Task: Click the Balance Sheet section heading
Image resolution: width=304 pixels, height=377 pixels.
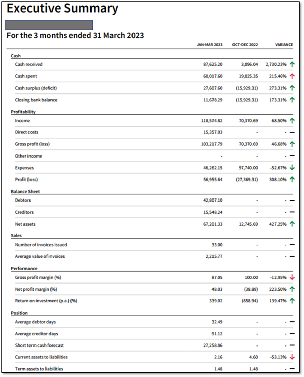Action: (x=25, y=191)
